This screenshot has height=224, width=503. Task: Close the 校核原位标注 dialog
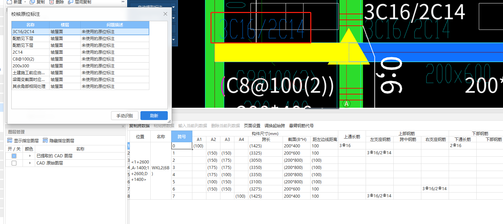165,14
